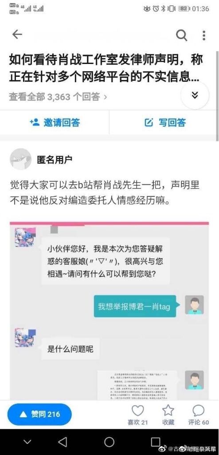Tap the heart 喜欢 icon
This screenshot has height=455, width=219.
(137, 411)
